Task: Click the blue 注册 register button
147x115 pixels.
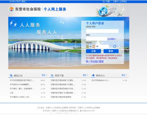Action: 93,51
